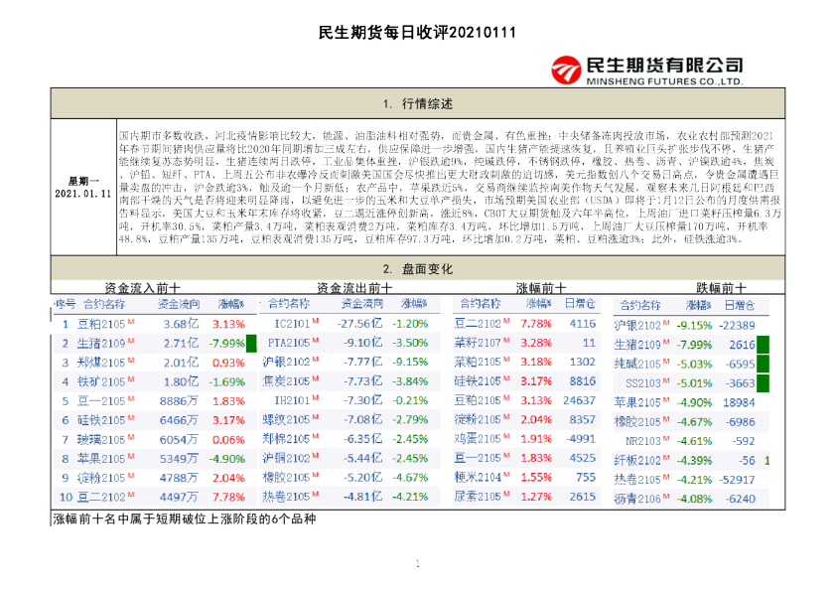
Task: Toggle the green indicator next to 生猪2109 row
Action: [x=250, y=343]
